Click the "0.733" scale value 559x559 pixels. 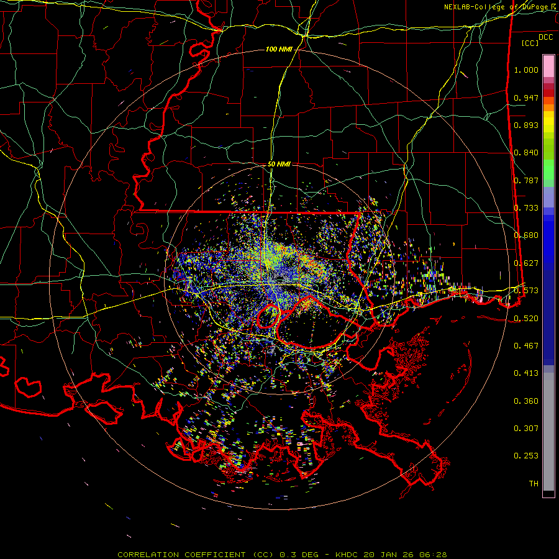point(526,208)
